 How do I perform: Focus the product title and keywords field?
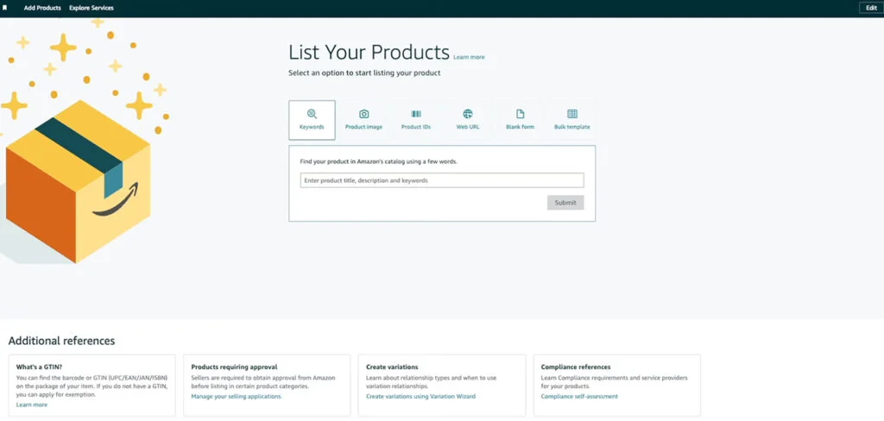(442, 180)
